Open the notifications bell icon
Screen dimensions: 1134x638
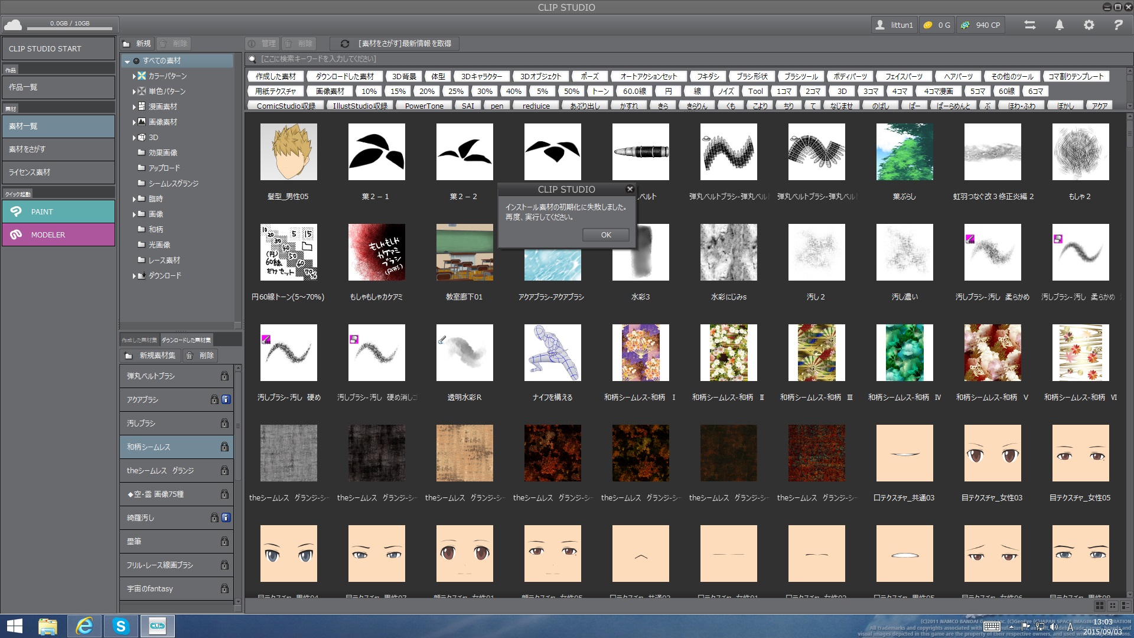(x=1060, y=25)
